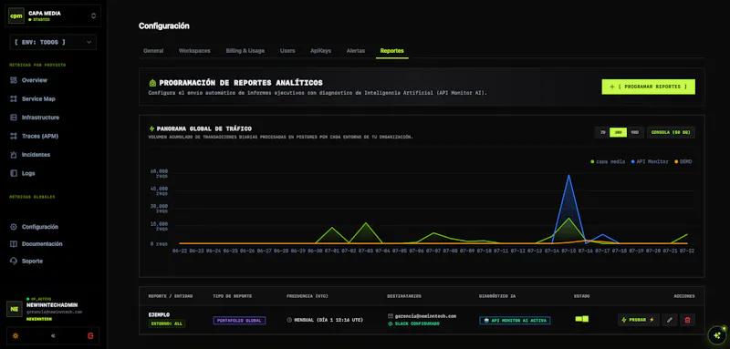The width and height of the screenshot is (730, 349).
Task: Open Overview from sidebar
Action: [35, 80]
